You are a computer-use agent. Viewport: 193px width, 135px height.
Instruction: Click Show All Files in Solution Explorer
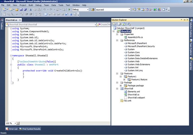point(119,24)
